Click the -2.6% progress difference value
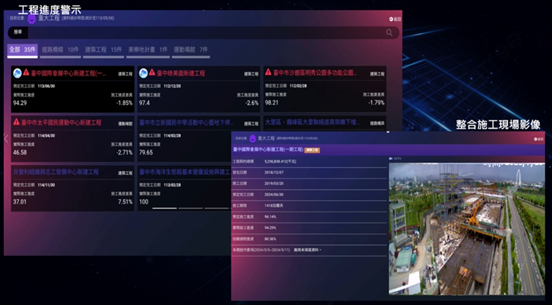552x305 pixels. [252, 103]
